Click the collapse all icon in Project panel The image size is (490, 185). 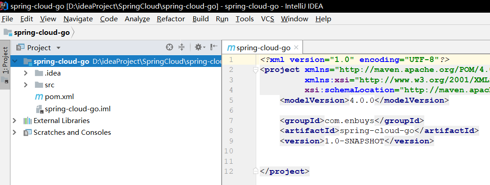click(x=182, y=47)
